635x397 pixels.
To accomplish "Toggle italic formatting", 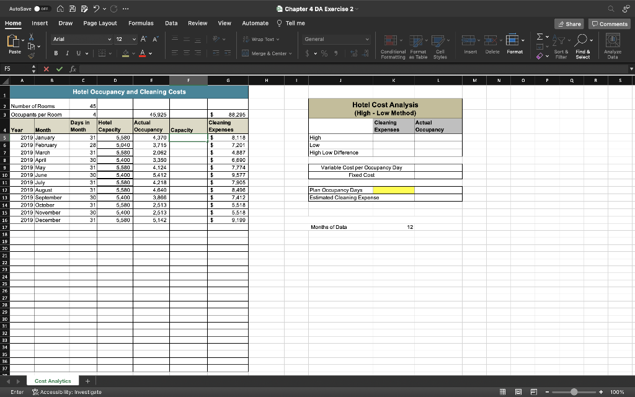I will coord(67,53).
